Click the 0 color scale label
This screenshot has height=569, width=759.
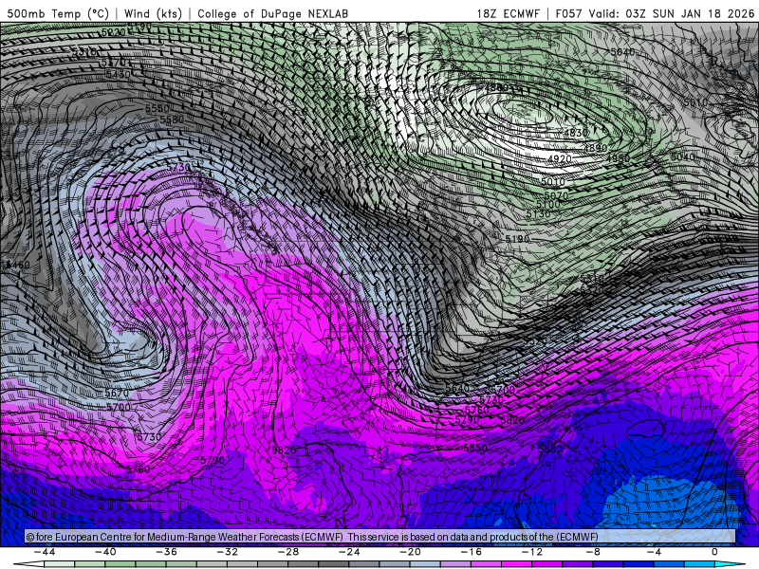coord(714,552)
